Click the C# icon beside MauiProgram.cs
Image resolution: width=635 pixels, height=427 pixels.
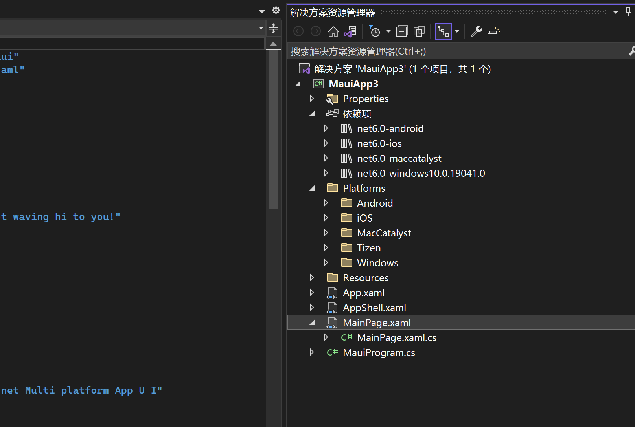(x=333, y=352)
